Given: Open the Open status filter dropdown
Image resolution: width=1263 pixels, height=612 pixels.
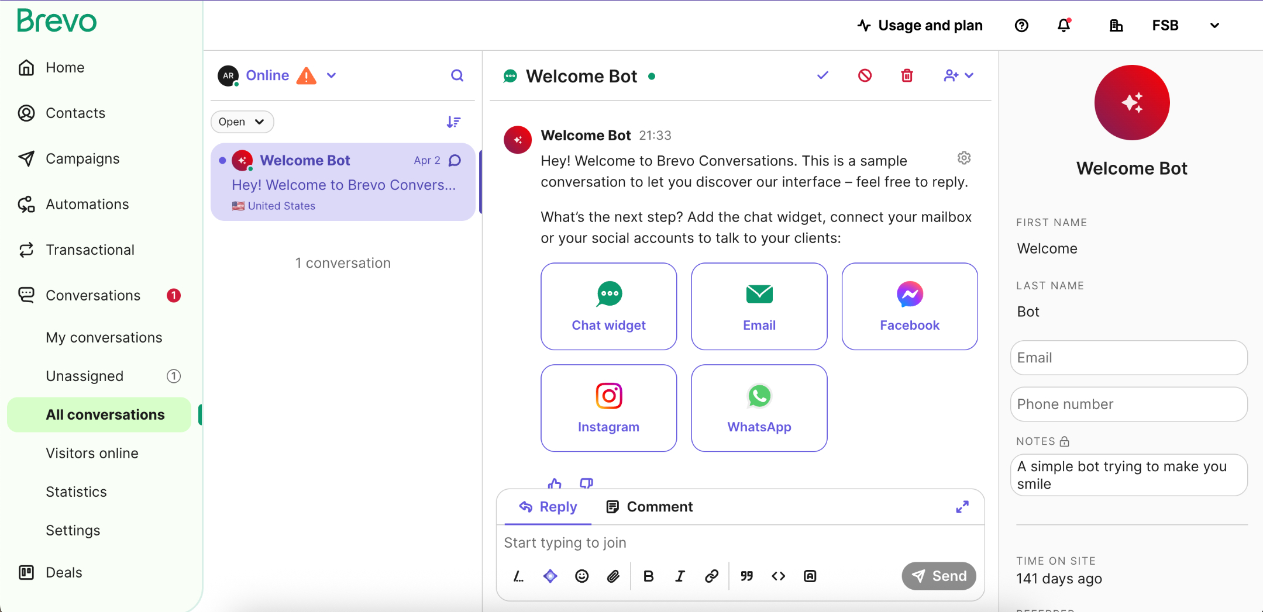Looking at the screenshot, I should 242,122.
